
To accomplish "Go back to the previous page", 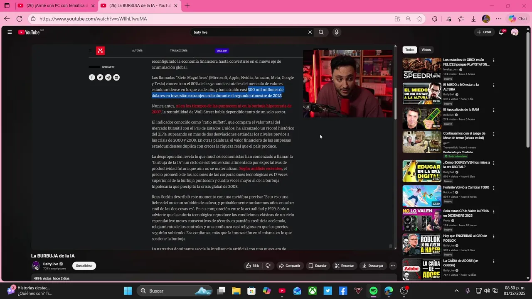I will 7,19.
